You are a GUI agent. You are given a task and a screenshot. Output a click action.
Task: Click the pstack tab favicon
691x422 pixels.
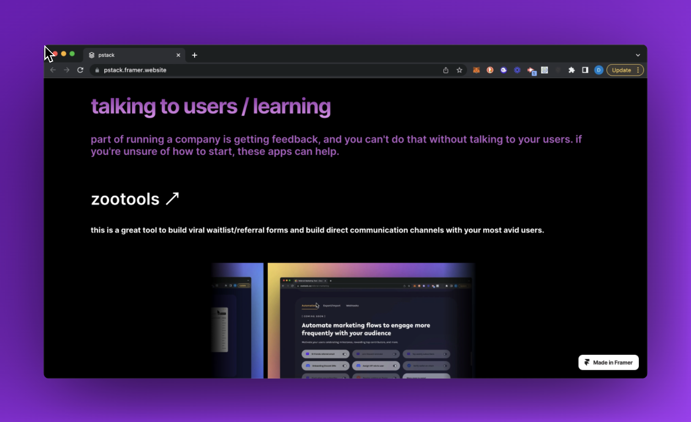click(92, 55)
